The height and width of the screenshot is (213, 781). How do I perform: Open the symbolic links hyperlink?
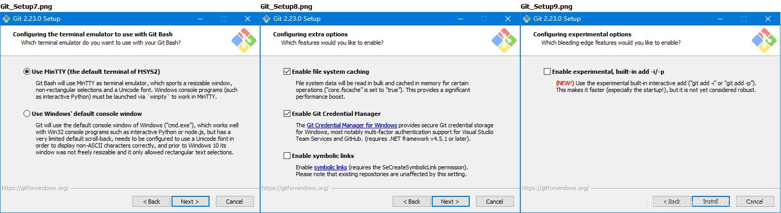click(x=330, y=167)
